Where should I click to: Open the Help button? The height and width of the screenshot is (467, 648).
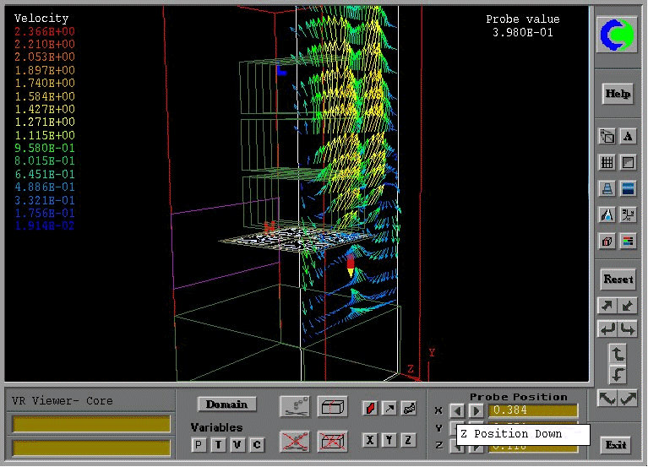coord(618,94)
